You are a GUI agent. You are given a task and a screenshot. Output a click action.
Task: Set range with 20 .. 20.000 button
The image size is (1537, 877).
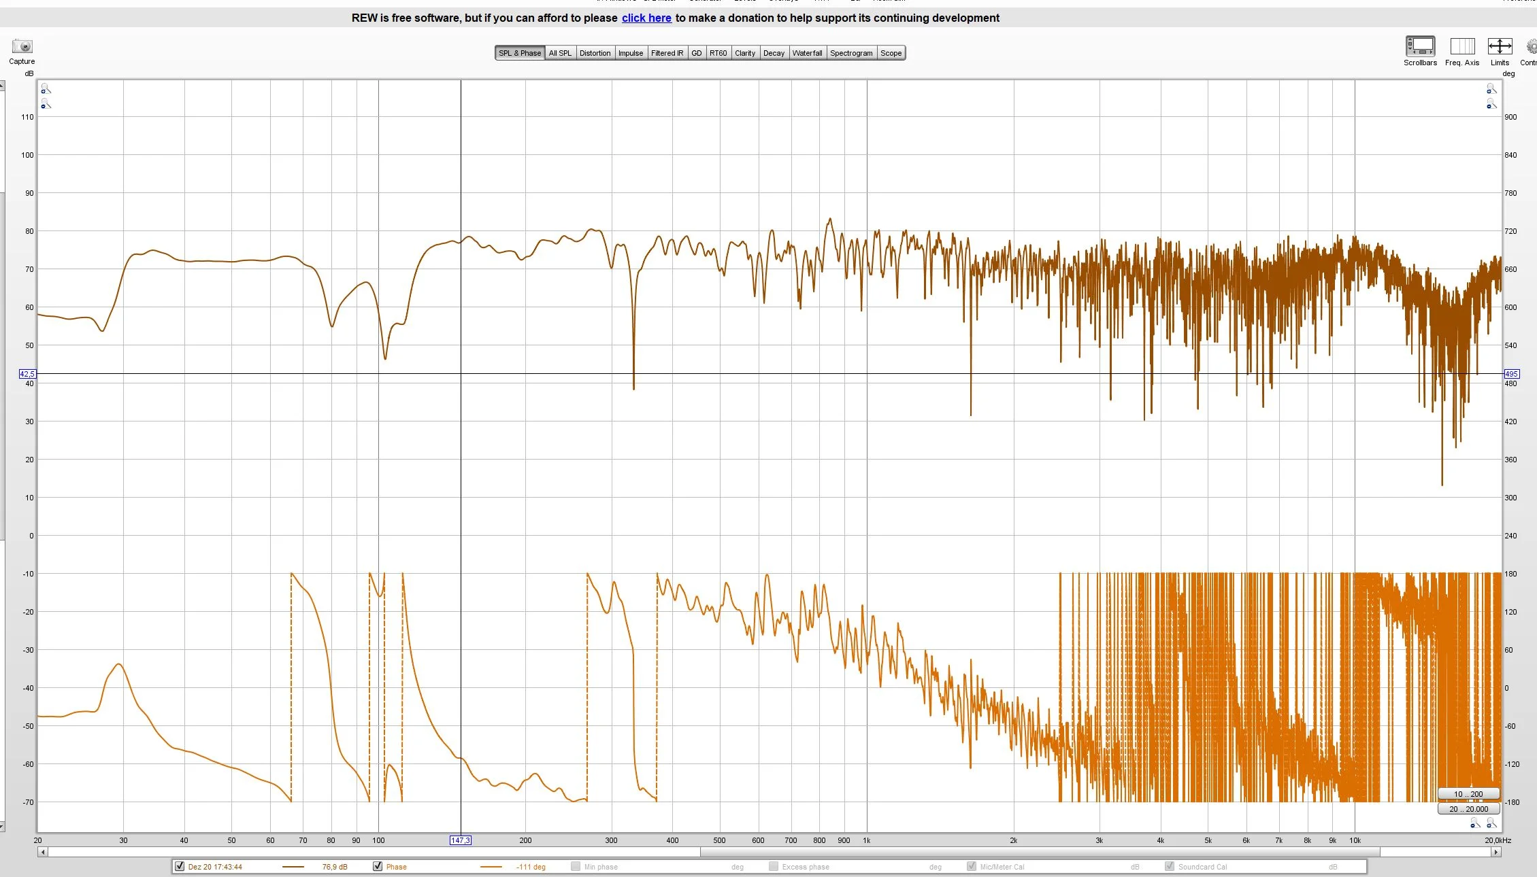click(1468, 809)
